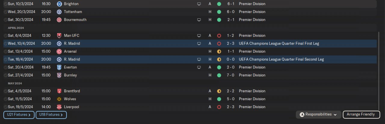Open the Responsibilities dropdown
The height and width of the screenshot is (124, 385).
[319, 115]
